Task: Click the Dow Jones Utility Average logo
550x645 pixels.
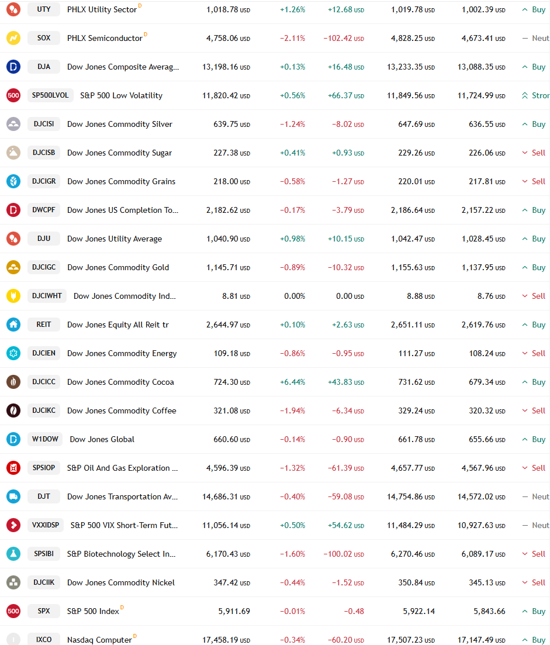Action: tap(13, 238)
